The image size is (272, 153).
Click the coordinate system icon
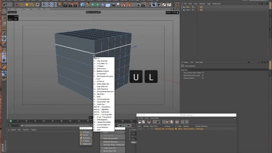tap(59, 5)
